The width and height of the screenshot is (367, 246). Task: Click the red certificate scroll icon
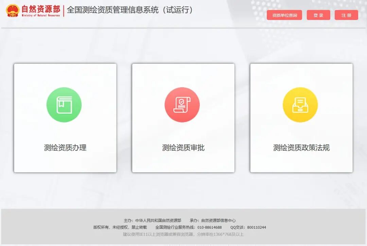182,105
